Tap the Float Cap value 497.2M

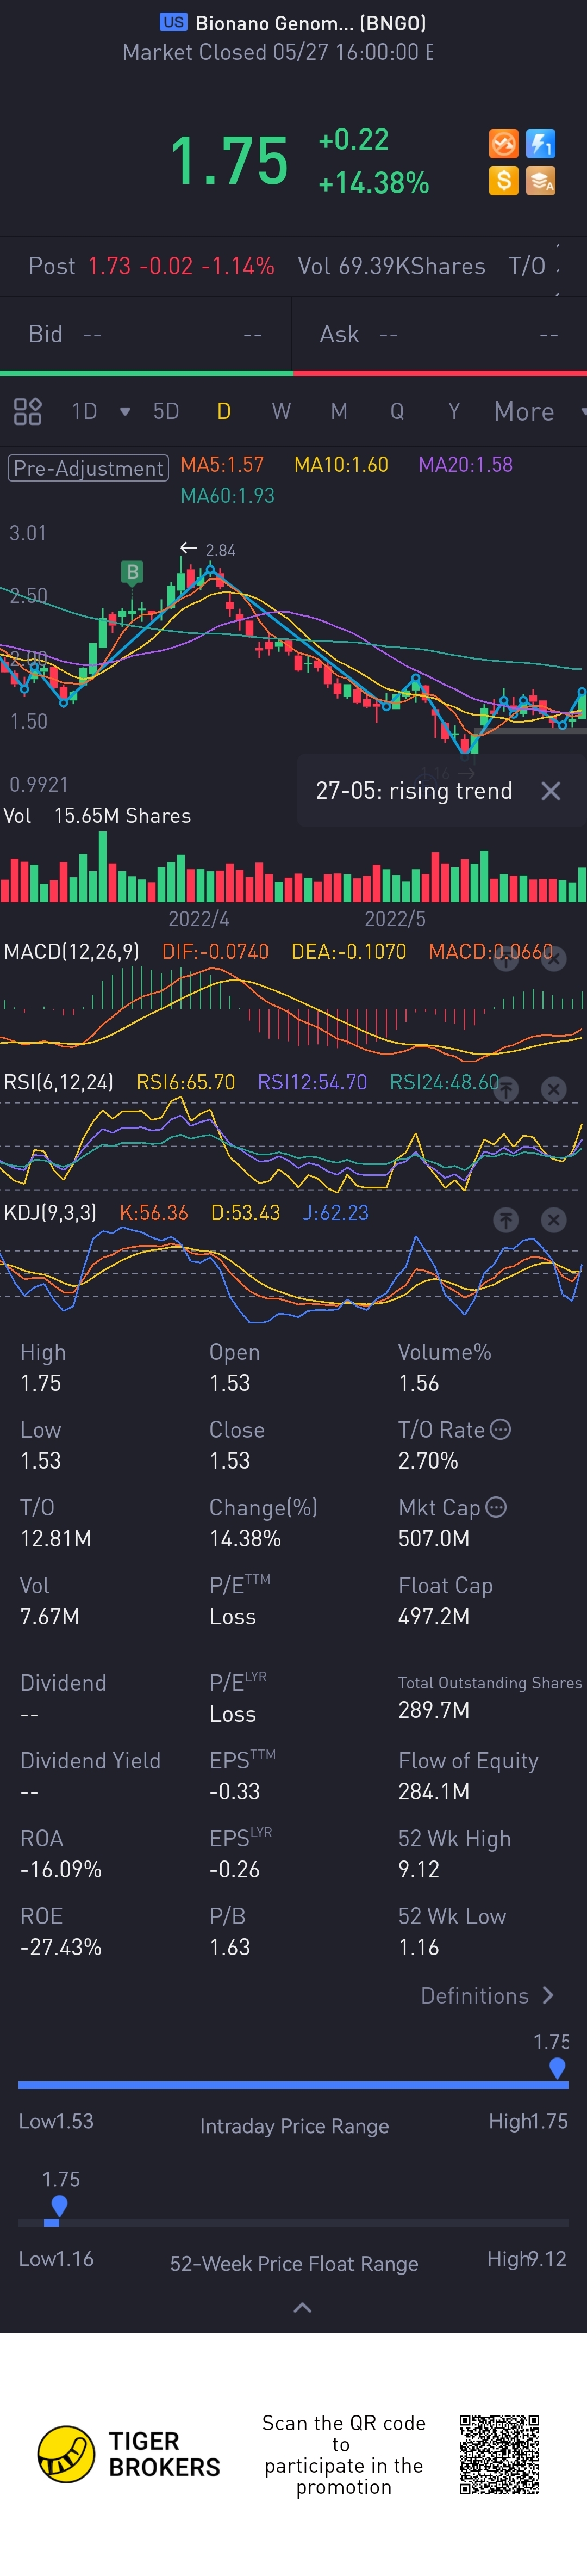(x=433, y=1616)
